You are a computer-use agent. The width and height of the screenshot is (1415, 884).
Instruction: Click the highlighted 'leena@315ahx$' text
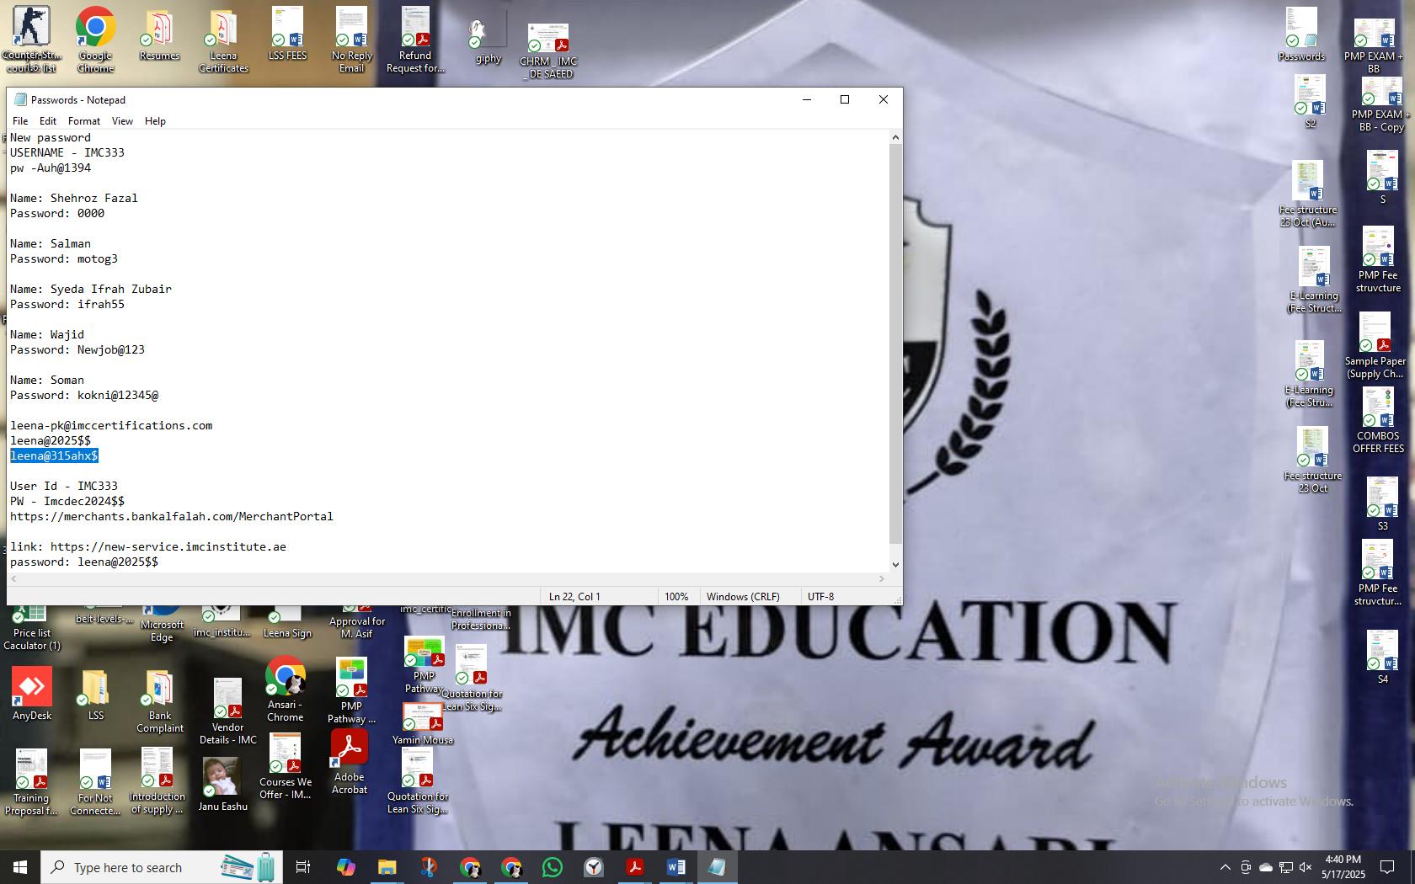click(54, 455)
